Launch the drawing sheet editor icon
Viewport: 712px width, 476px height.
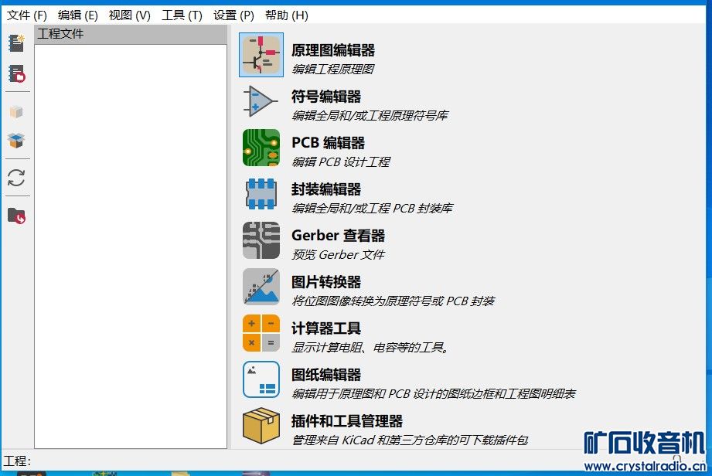261,379
